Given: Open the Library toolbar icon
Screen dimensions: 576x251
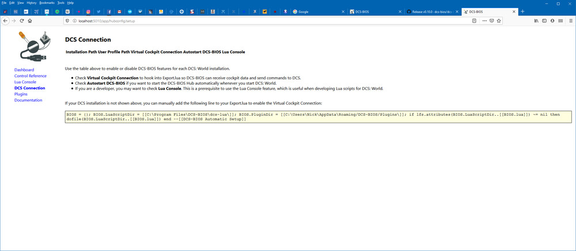Looking at the screenshot, I should pos(536,21).
